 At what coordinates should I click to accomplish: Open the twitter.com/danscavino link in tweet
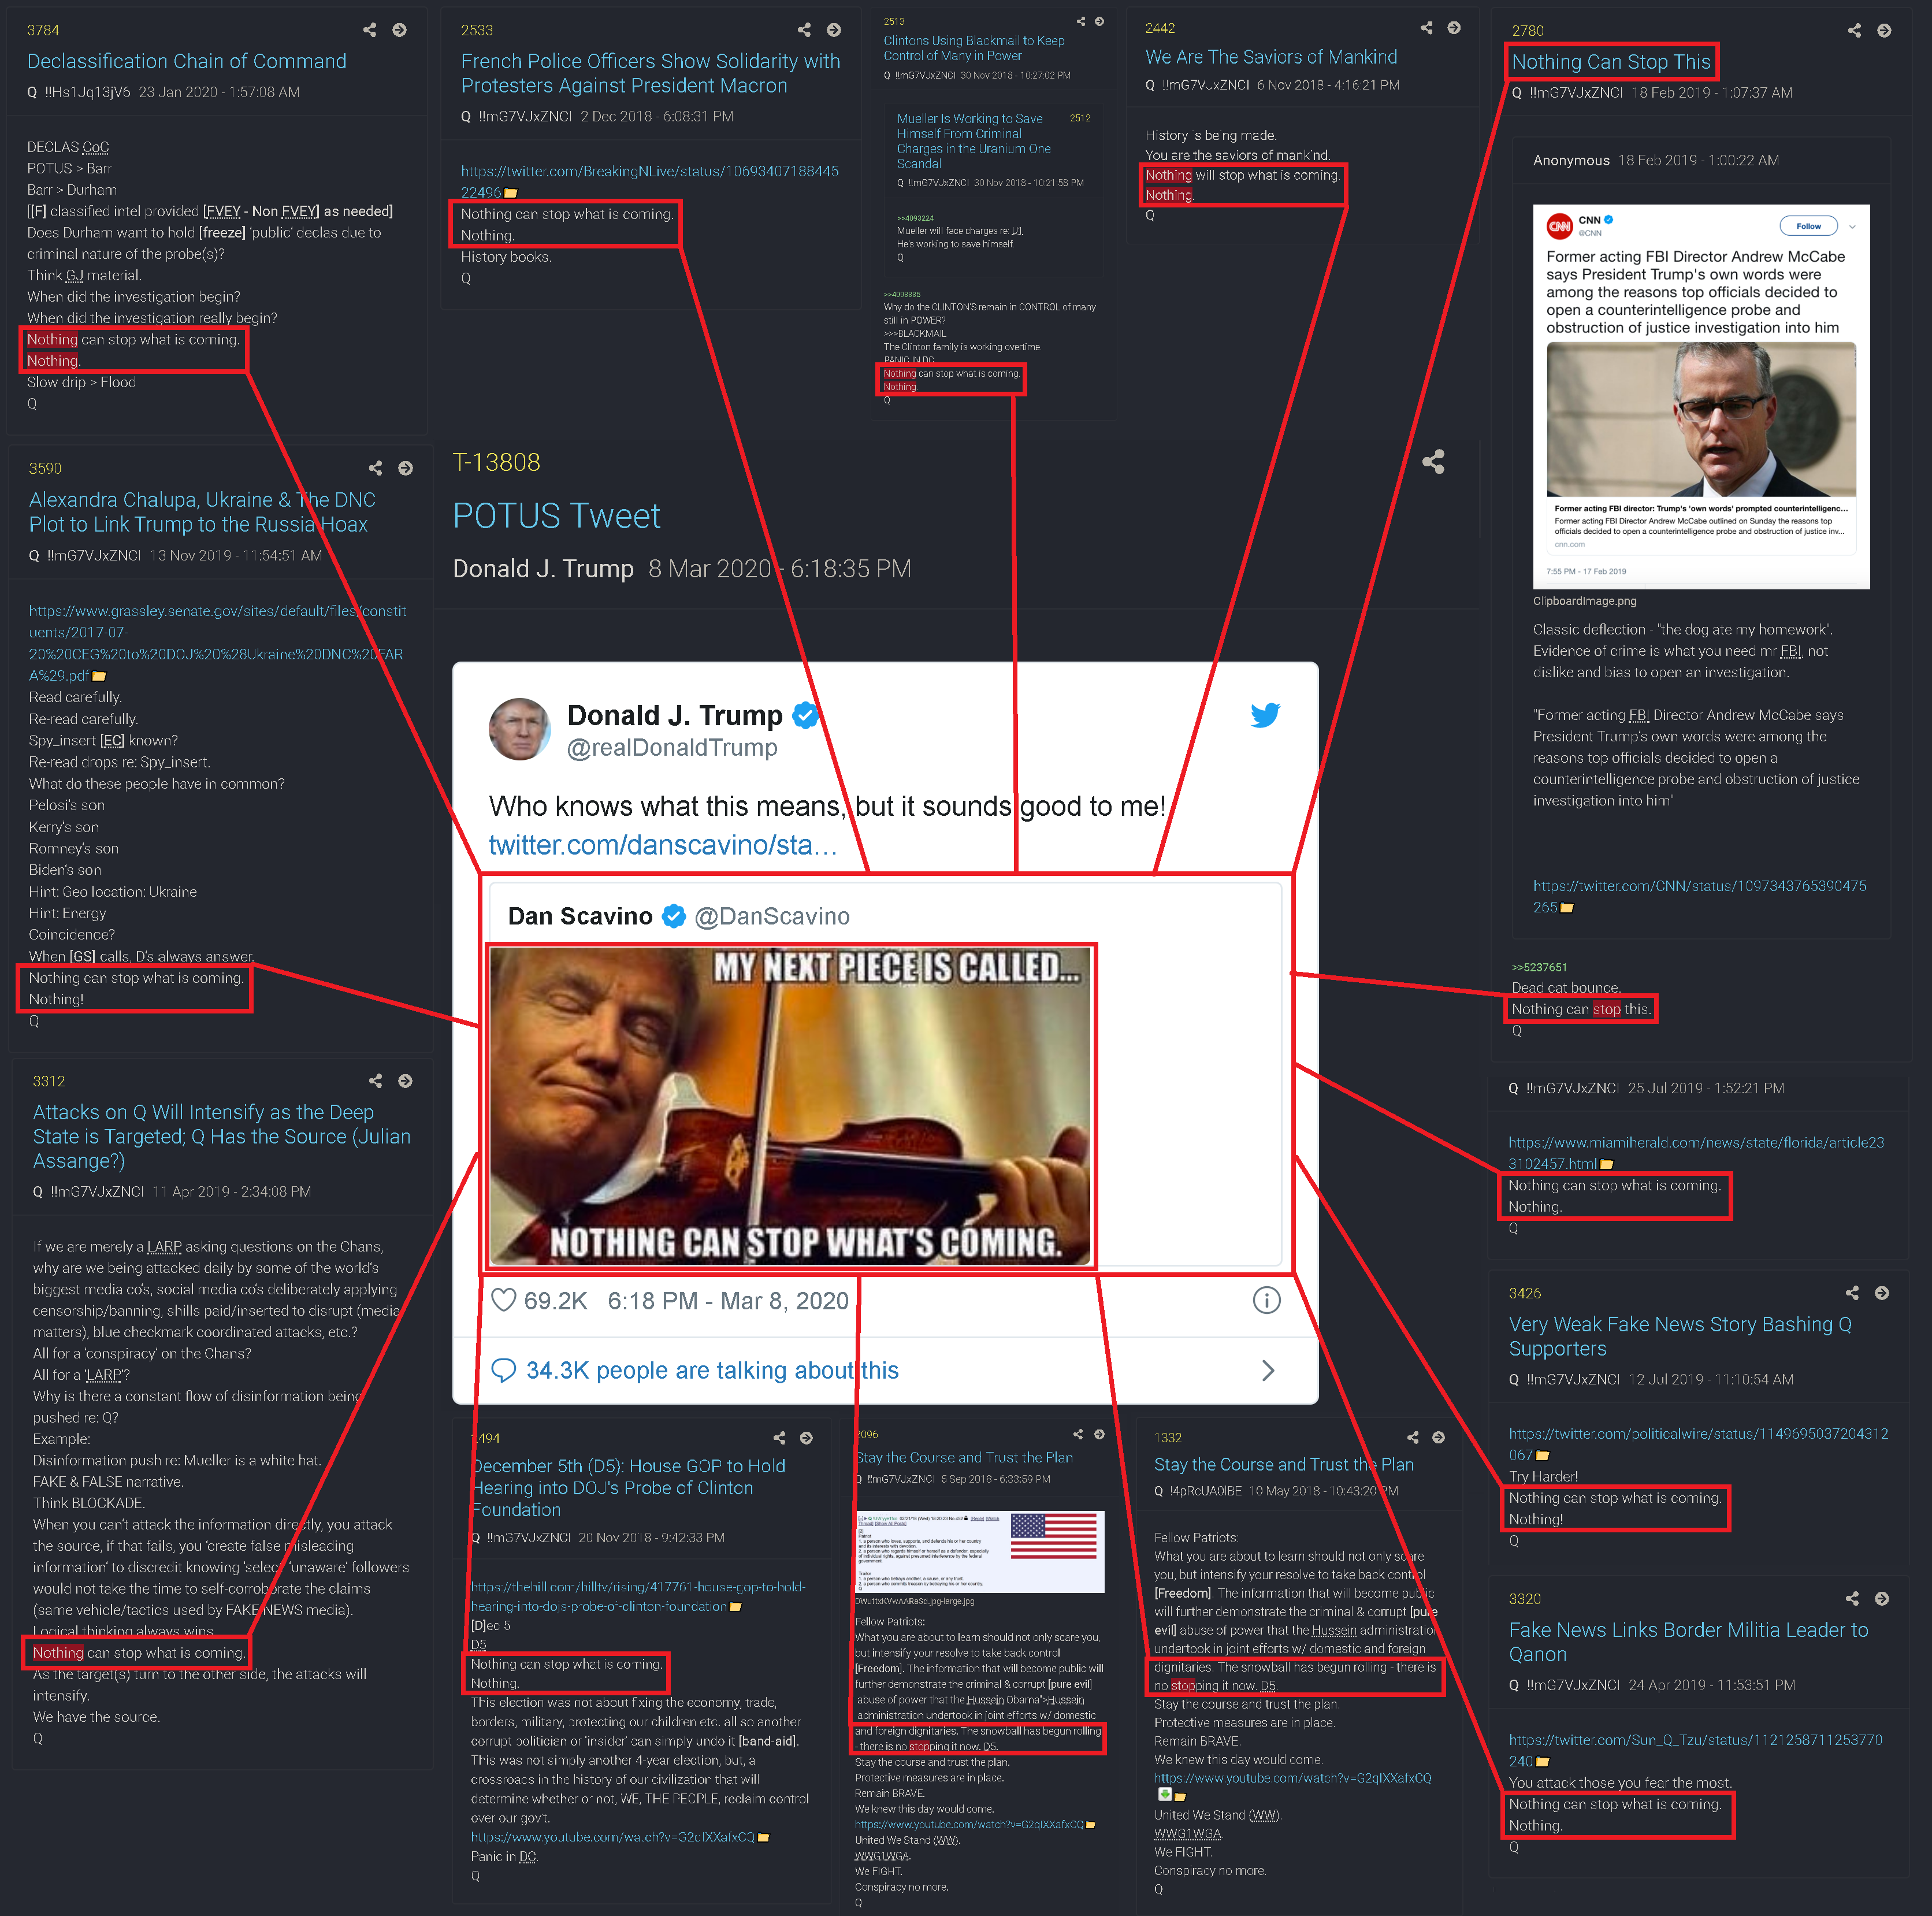tap(663, 845)
